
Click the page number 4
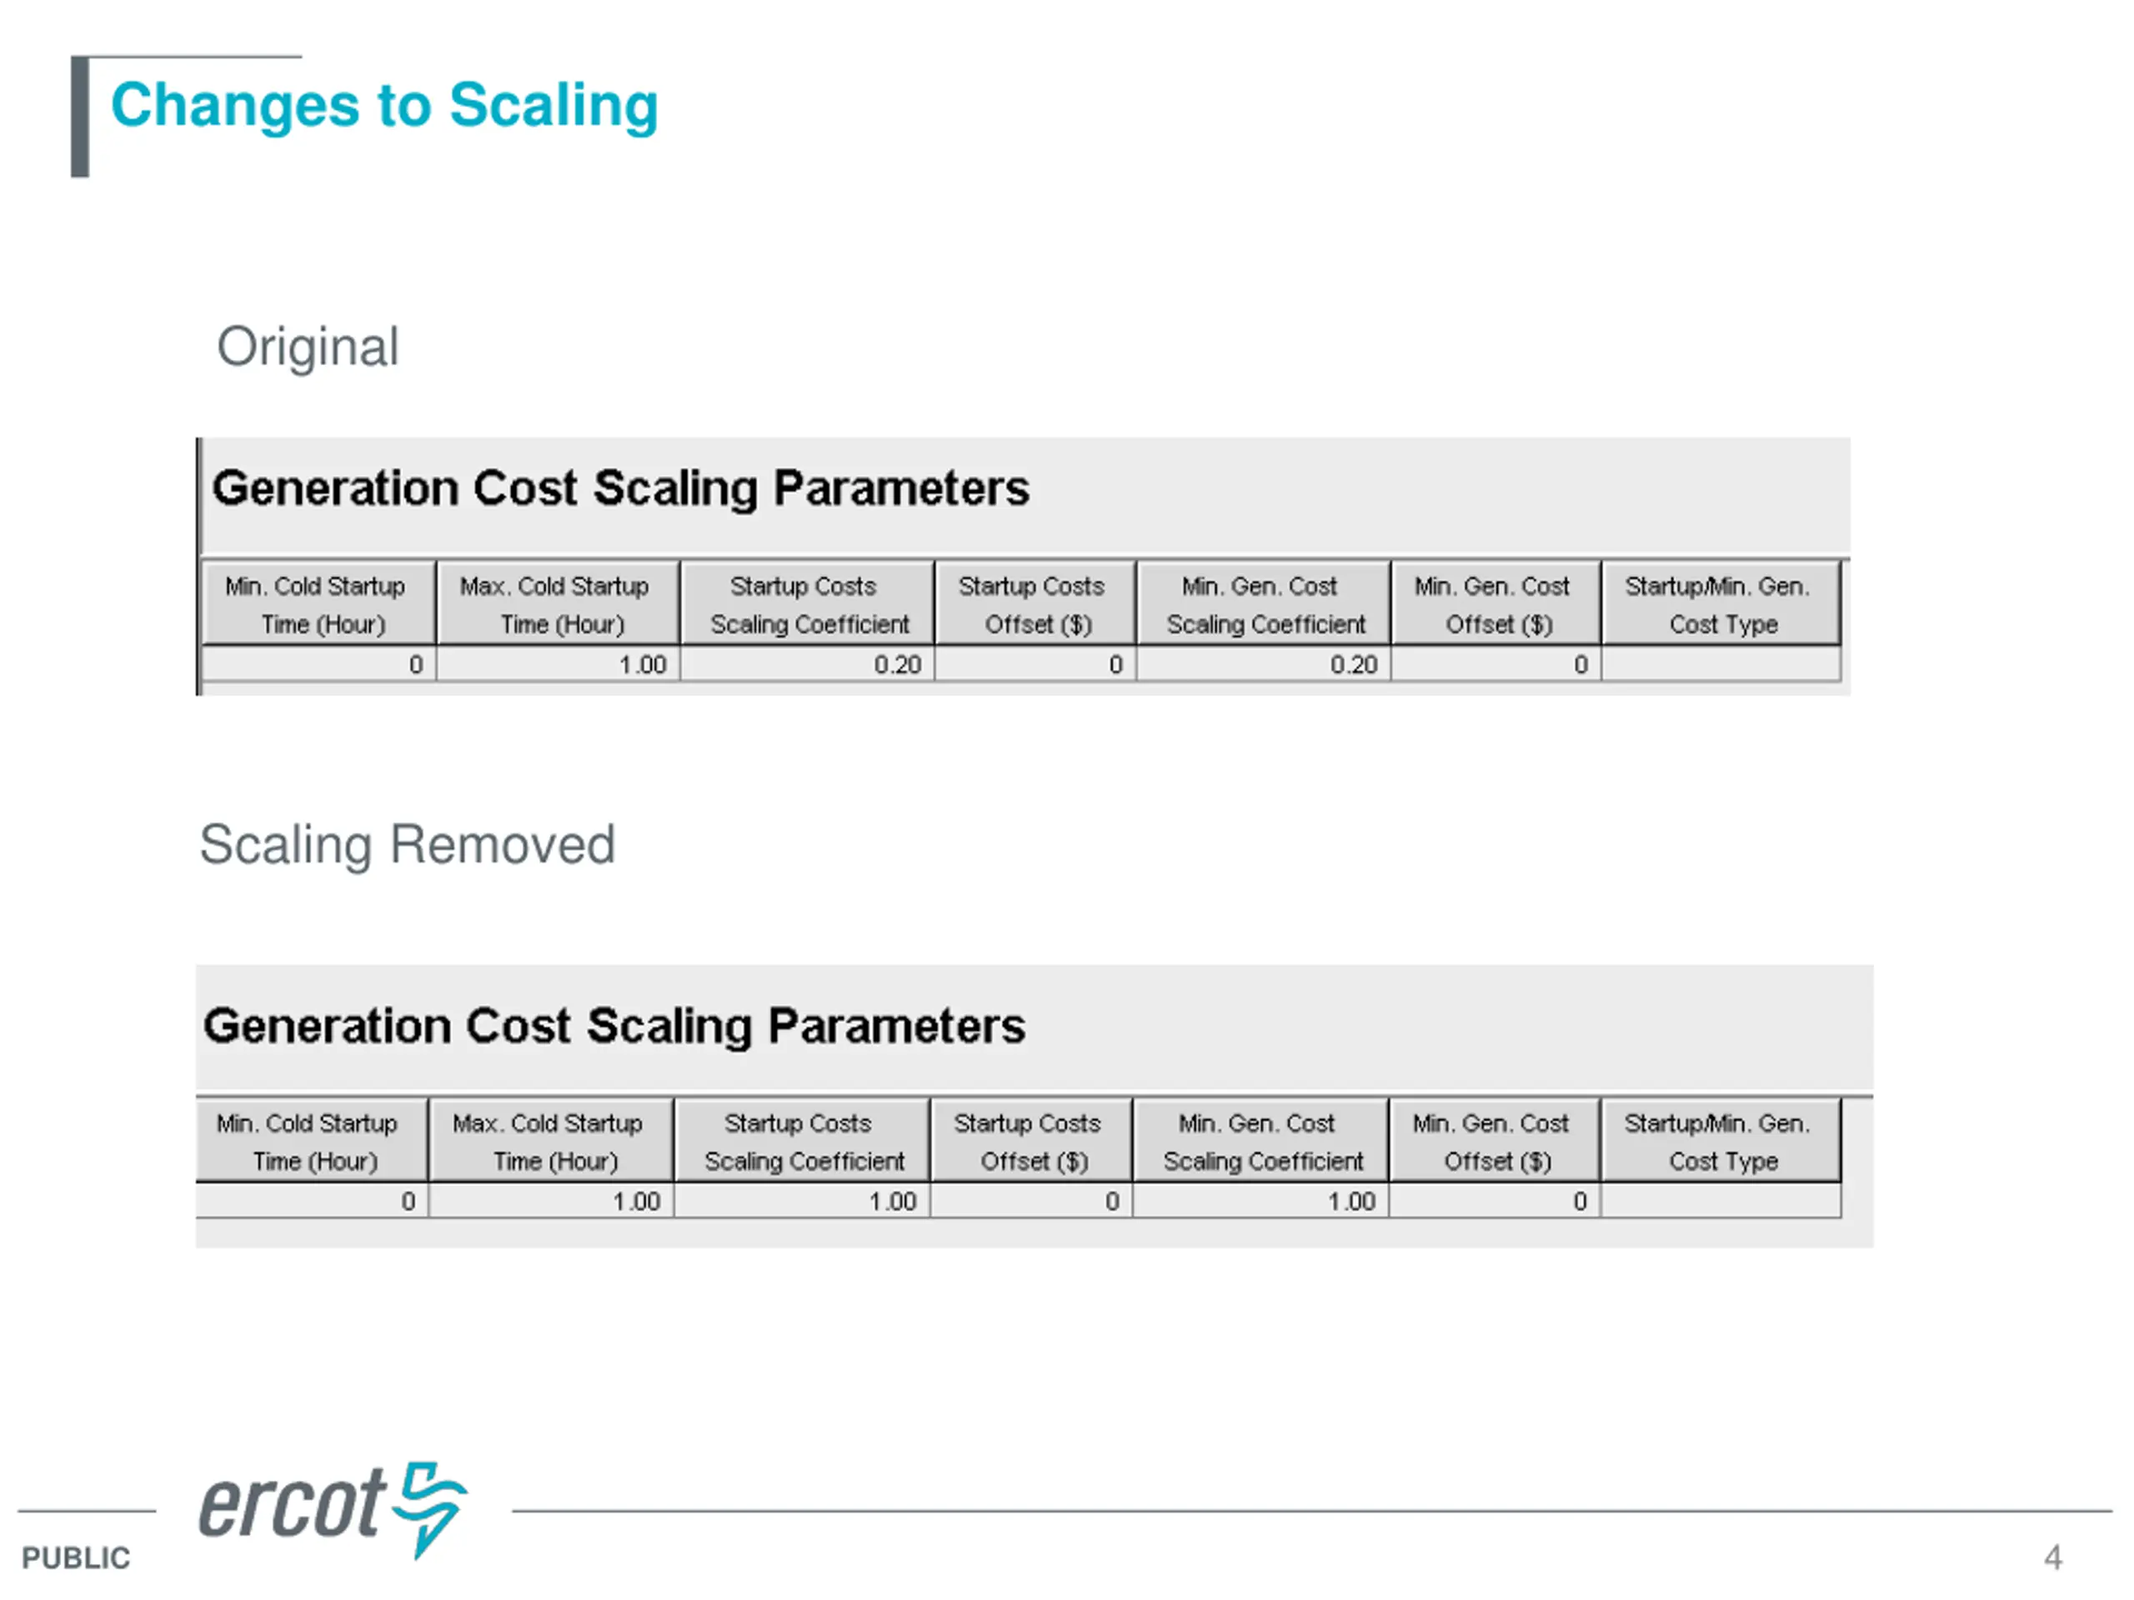pyautogui.click(x=2053, y=1557)
